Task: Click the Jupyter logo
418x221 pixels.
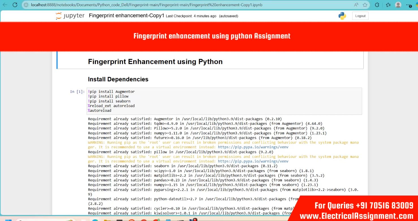Action: click(x=70, y=16)
